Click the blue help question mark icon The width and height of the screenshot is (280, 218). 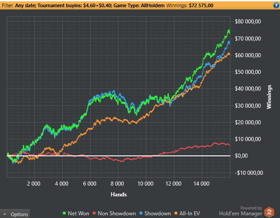(x=276, y=5)
